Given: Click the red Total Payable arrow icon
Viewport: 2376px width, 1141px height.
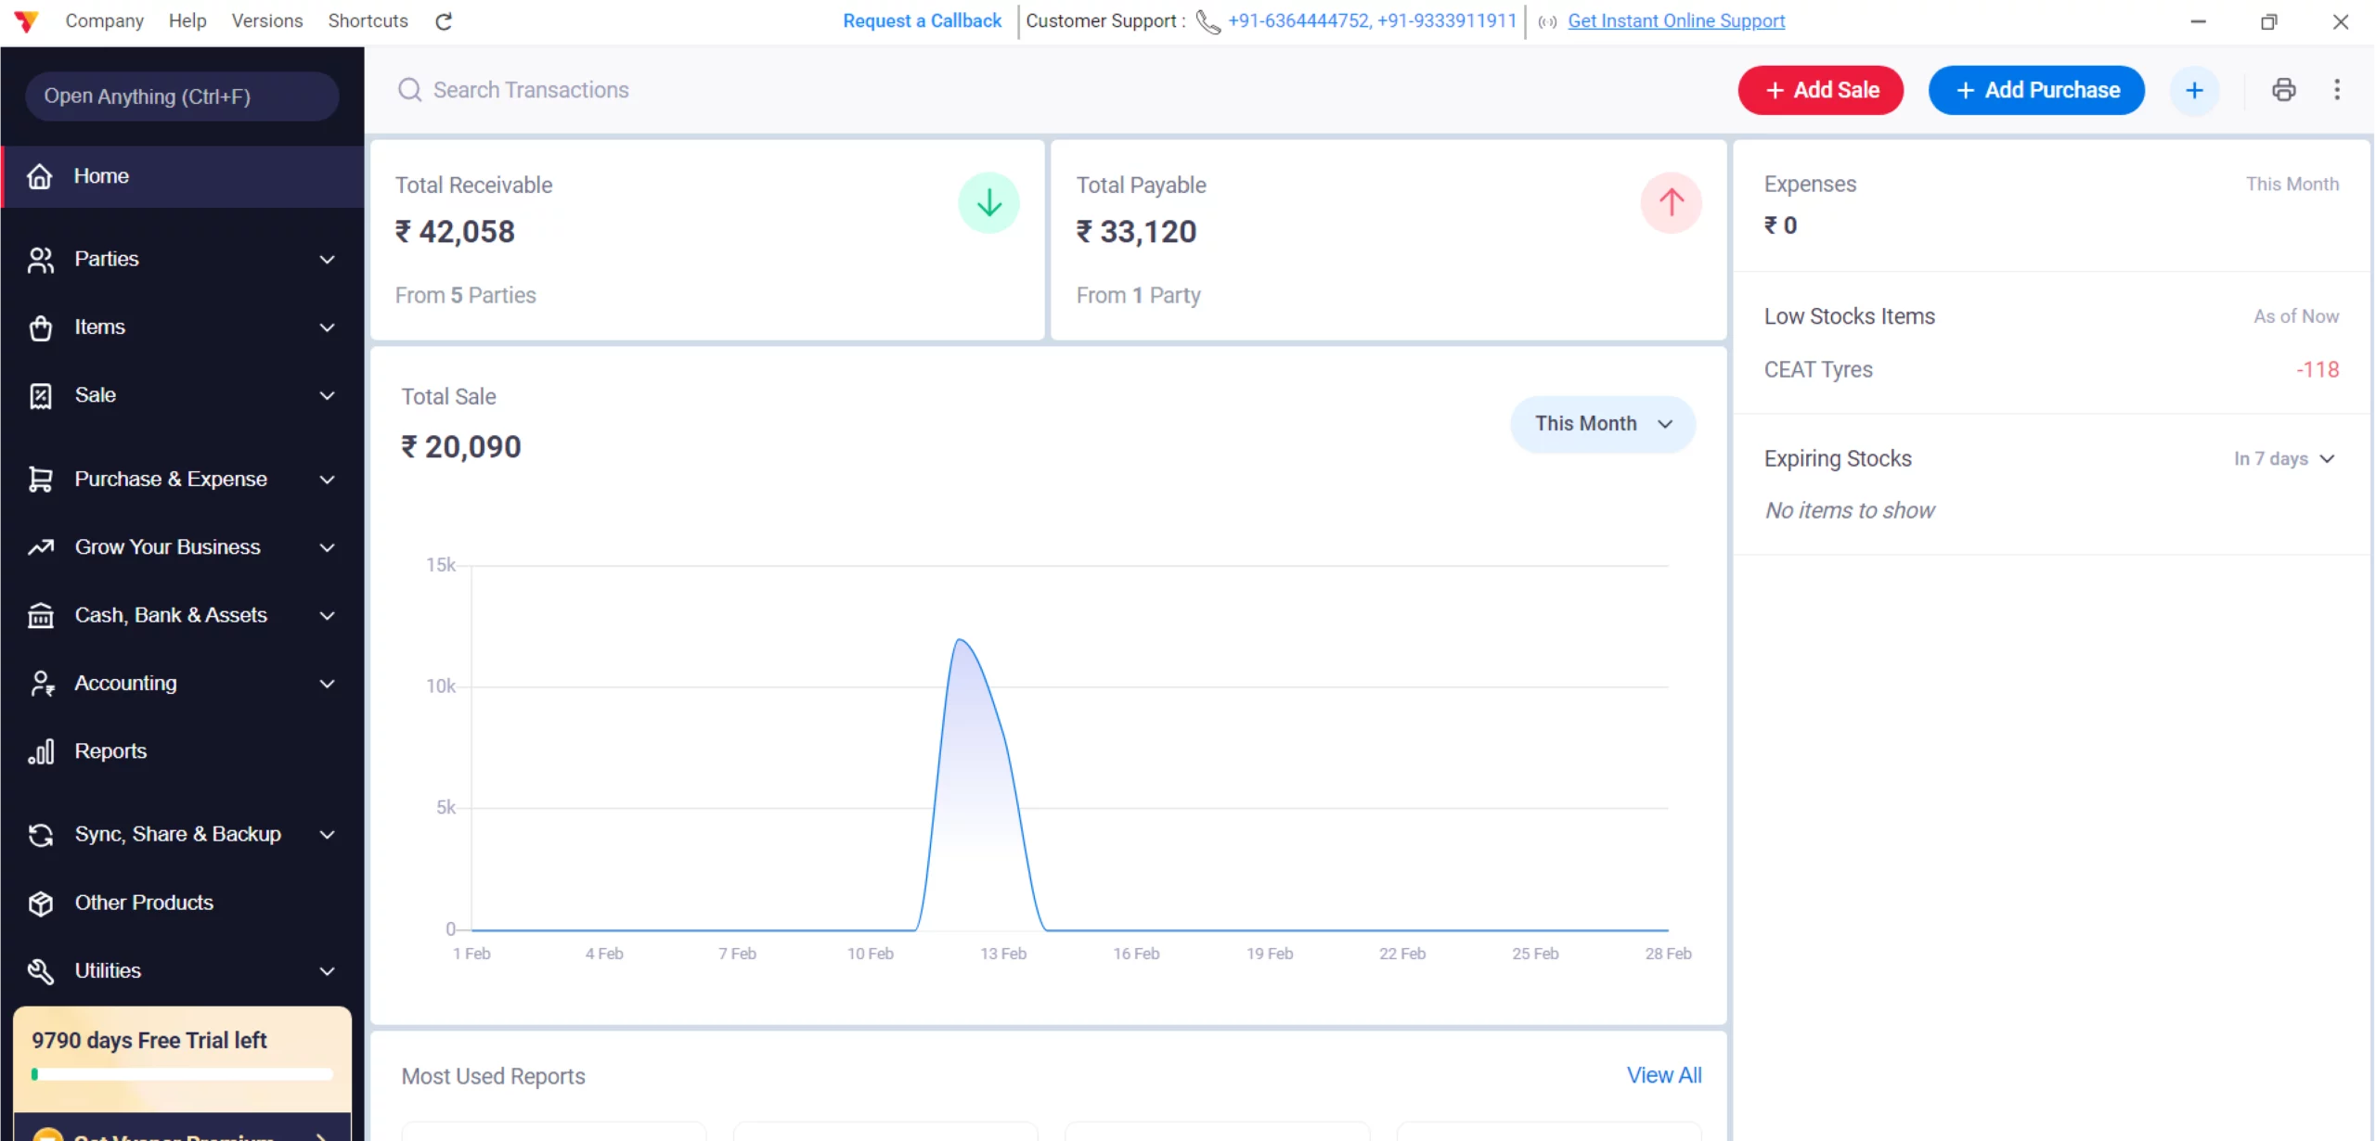Looking at the screenshot, I should click(x=1671, y=202).
